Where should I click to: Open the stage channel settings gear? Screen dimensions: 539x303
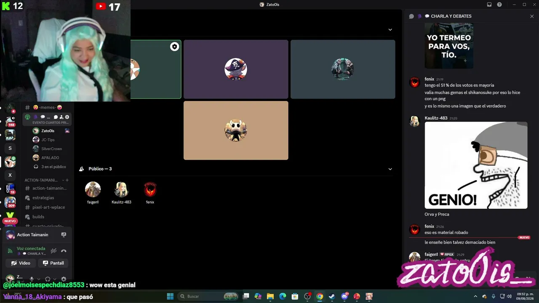tap(67, 117)
